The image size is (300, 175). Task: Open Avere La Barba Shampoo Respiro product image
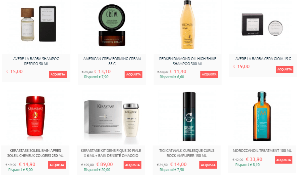[38, 24]
